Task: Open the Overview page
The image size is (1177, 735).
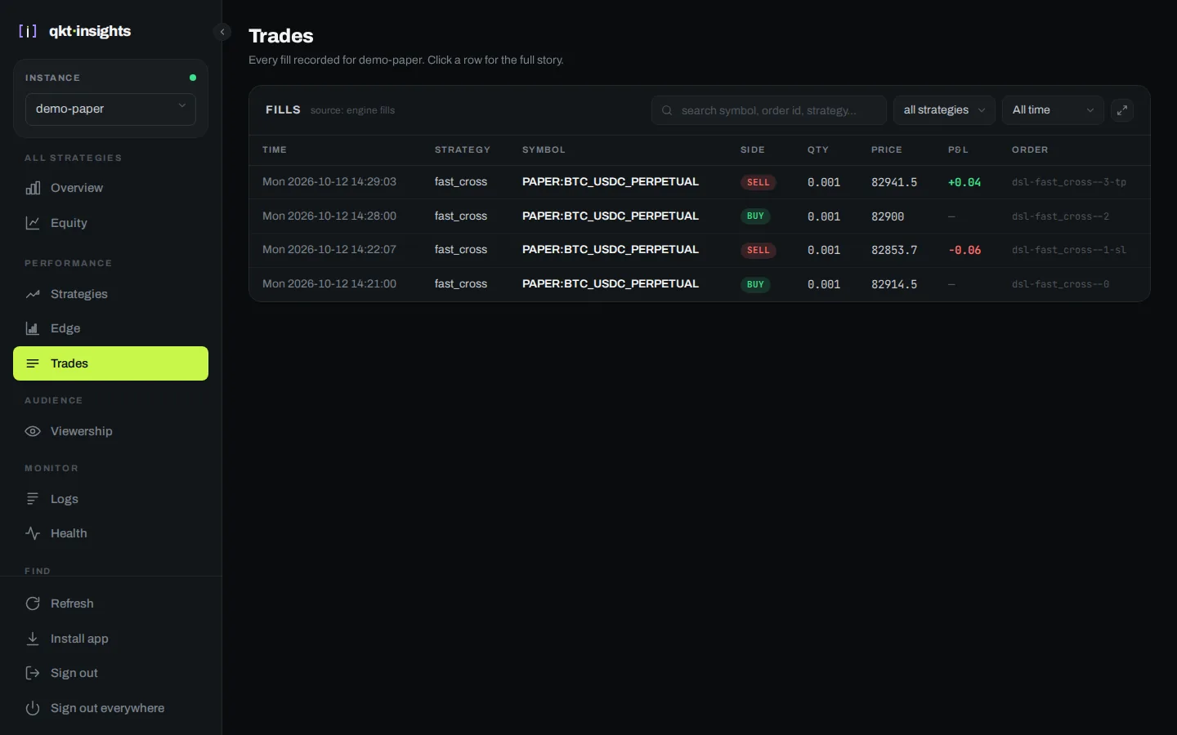Action: (110, 188)
